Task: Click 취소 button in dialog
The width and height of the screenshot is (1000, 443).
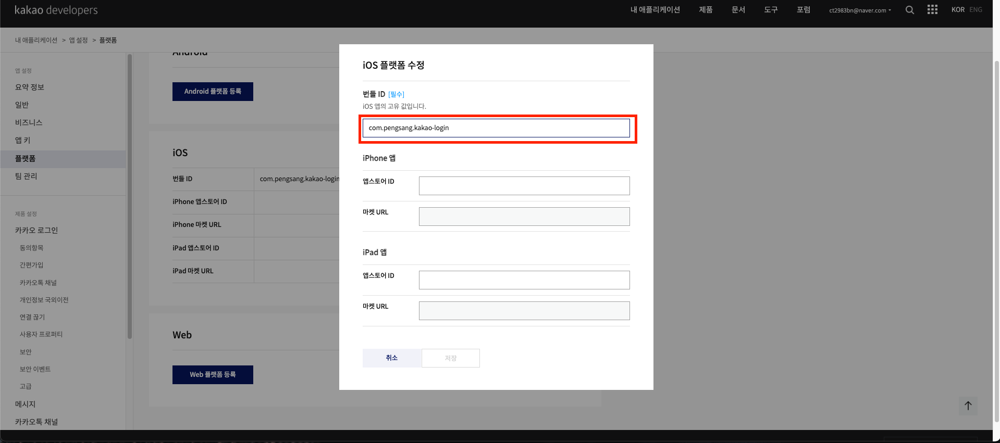Action: (392, 358)
